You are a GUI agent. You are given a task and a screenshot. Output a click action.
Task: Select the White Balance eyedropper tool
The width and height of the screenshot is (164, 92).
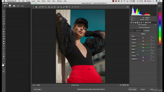point(40,7)
